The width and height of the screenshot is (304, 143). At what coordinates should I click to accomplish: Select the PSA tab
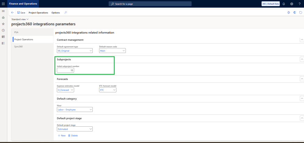(33, 32)
